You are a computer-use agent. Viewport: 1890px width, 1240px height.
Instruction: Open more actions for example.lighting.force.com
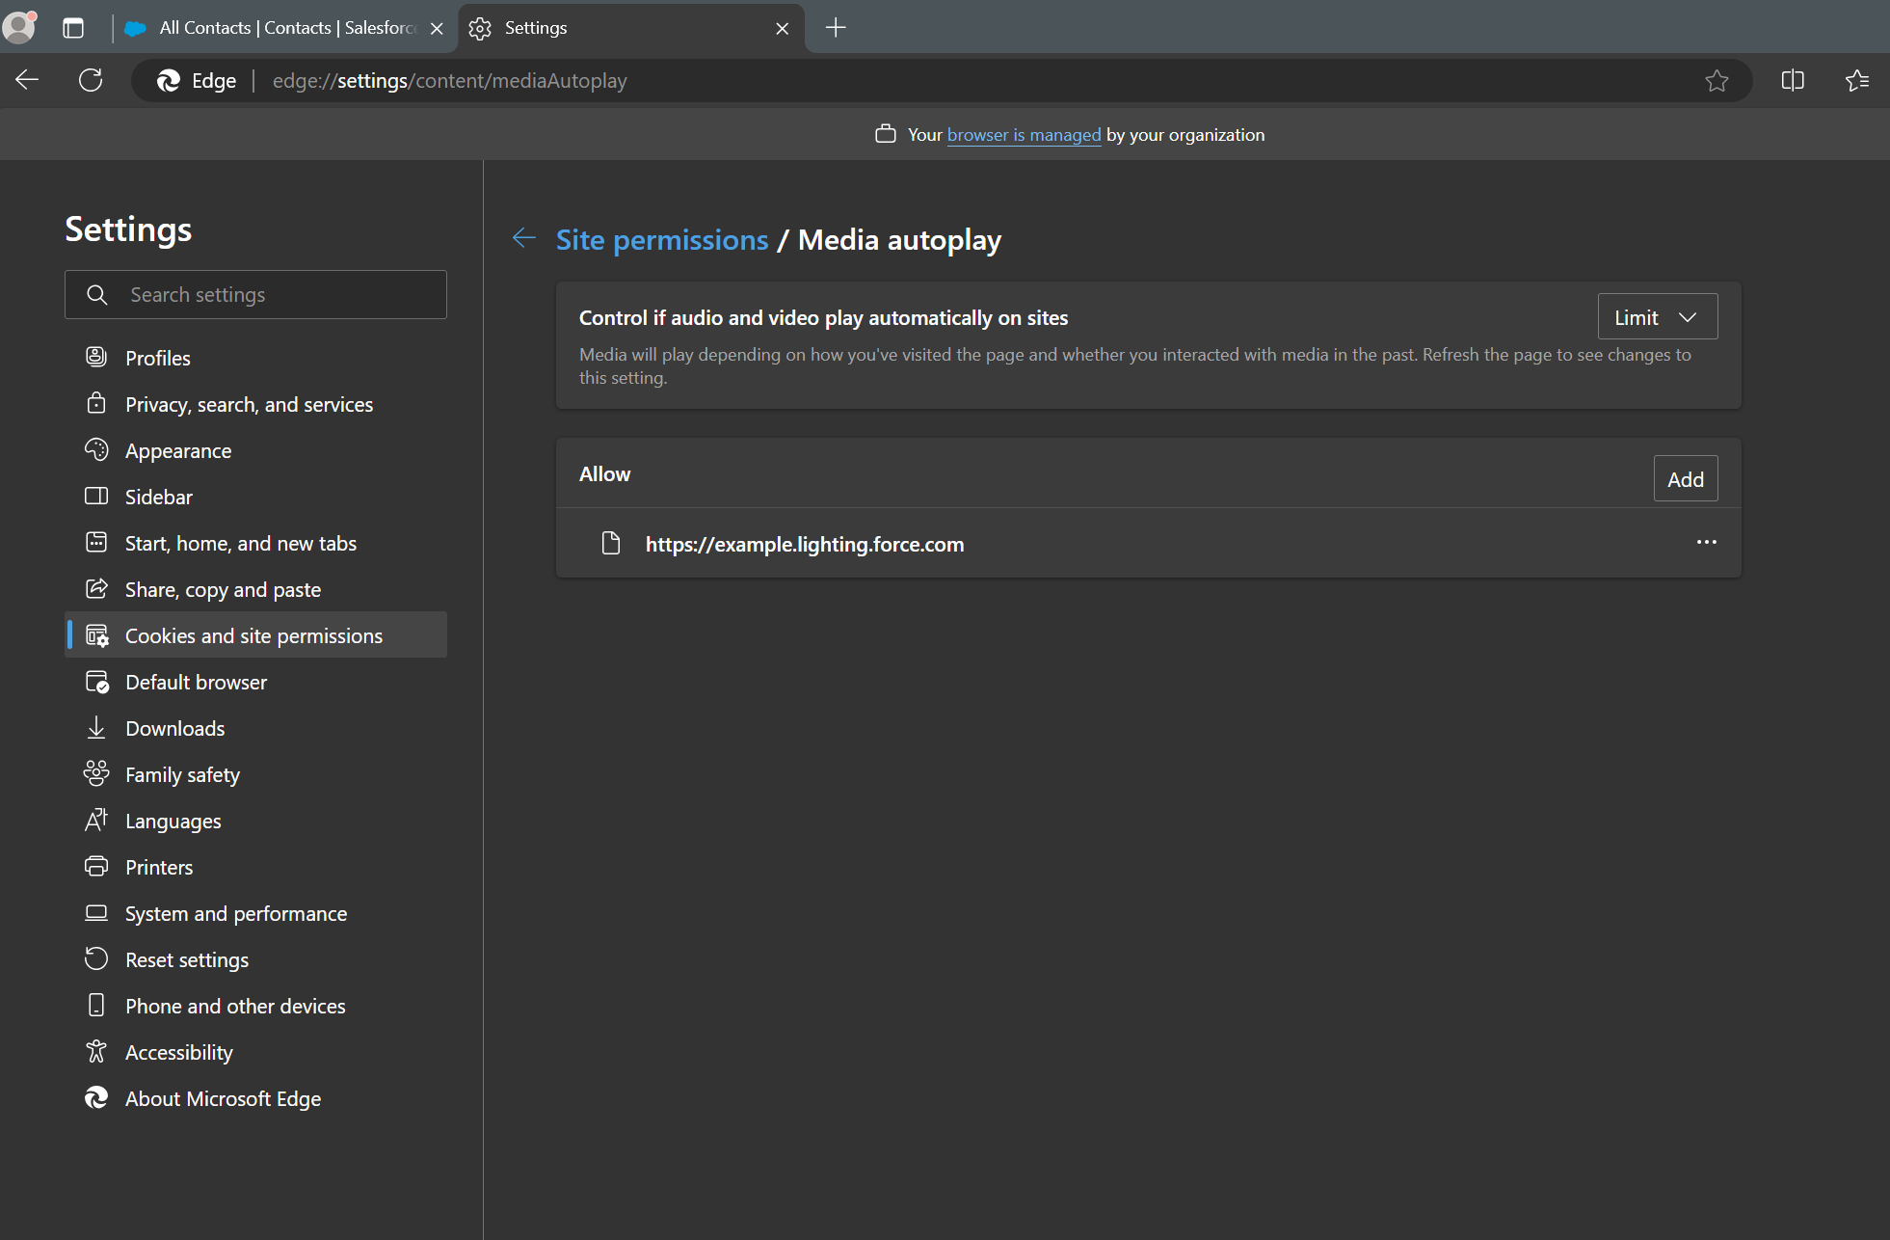pyautogui.click(x=1706, y=543)
